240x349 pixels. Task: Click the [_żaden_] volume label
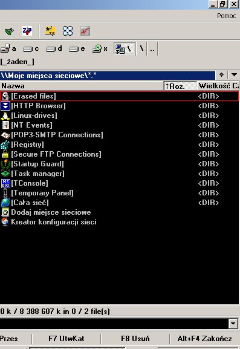[18, 62]
